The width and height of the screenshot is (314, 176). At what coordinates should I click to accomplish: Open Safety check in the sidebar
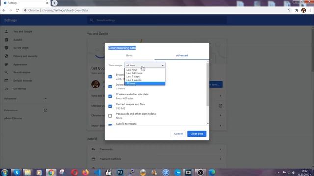pyautogui.click(x=21, y=48)
